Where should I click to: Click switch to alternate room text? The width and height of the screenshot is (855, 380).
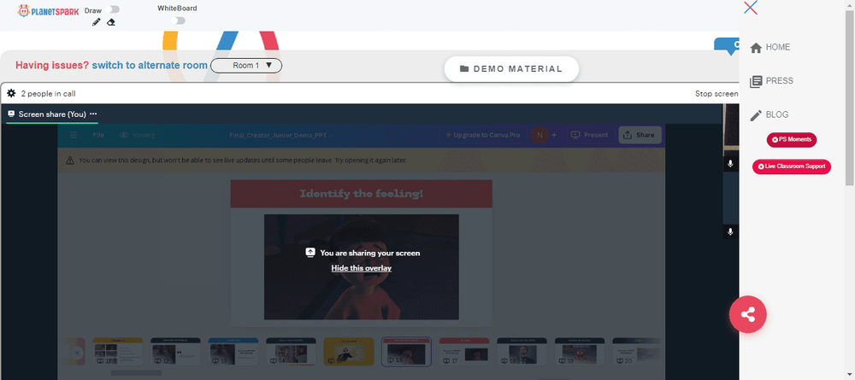(150, 66)
